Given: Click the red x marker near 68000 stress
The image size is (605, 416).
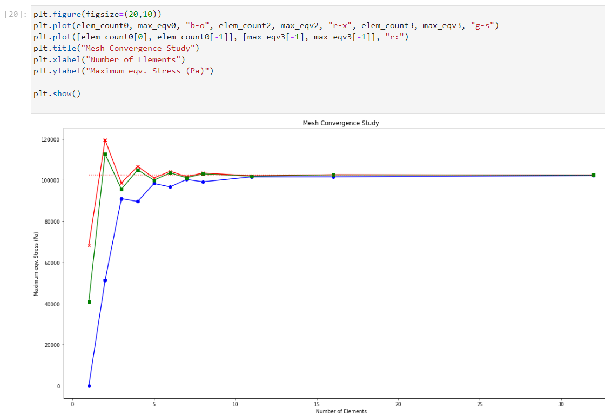Looking at the screenshot, I should [x=89, y=245].
